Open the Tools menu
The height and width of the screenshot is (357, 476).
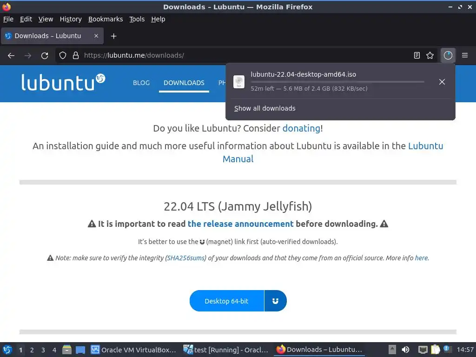(137, 19)
